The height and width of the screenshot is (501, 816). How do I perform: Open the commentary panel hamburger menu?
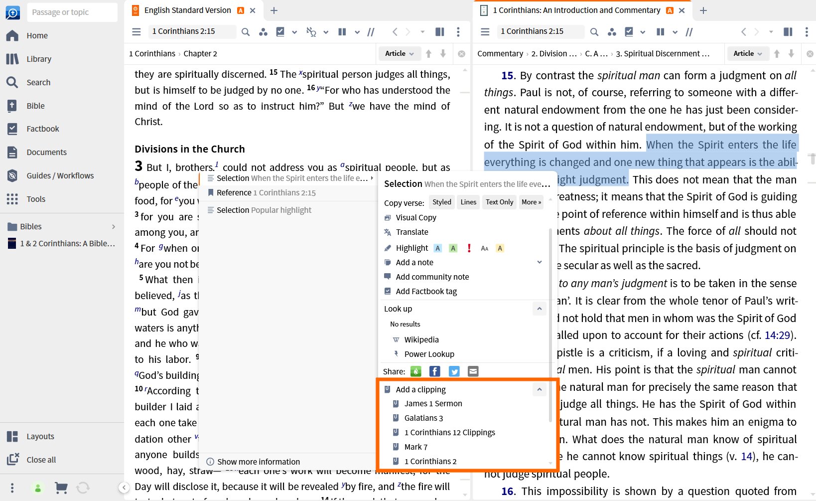click(485, 32)
